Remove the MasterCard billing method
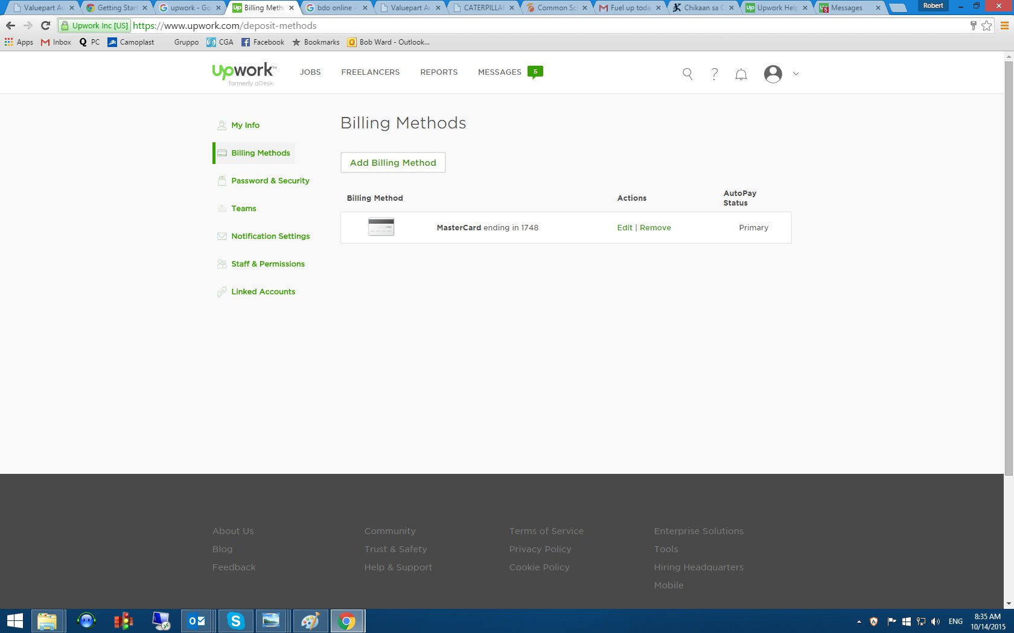The width and height of the screenshot is (1014, 633). (x=655, y=227)
